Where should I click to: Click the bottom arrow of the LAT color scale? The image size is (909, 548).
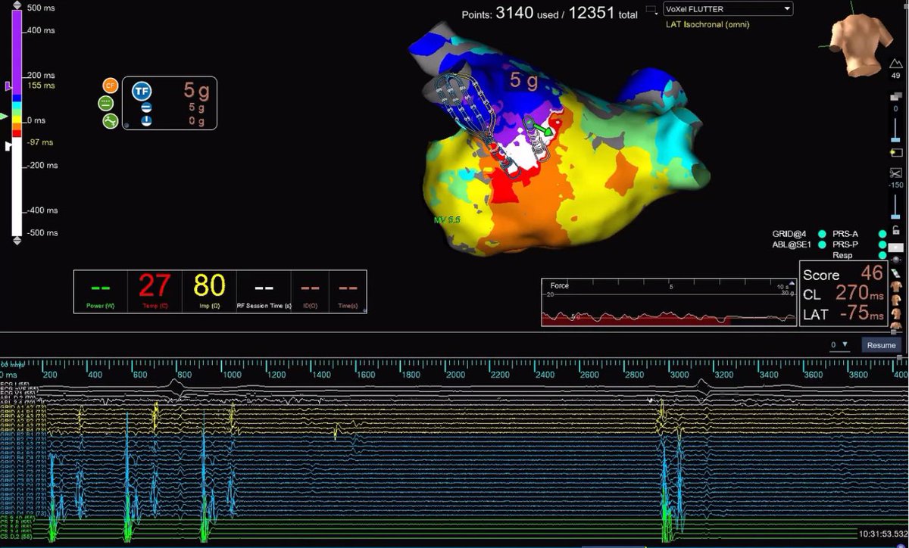[x=17, y=241]
